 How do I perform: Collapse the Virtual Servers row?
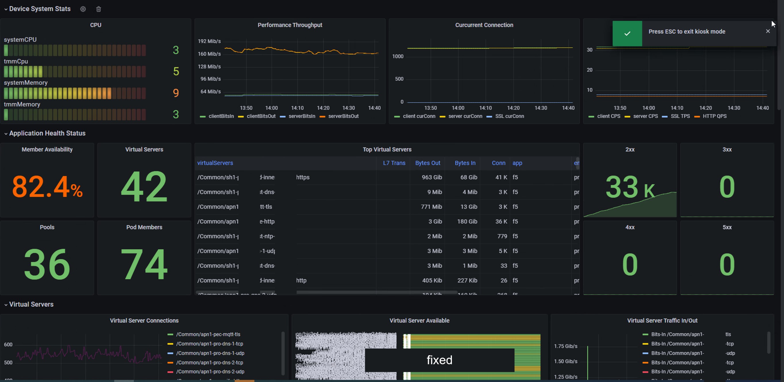click(x=6, y=305)
